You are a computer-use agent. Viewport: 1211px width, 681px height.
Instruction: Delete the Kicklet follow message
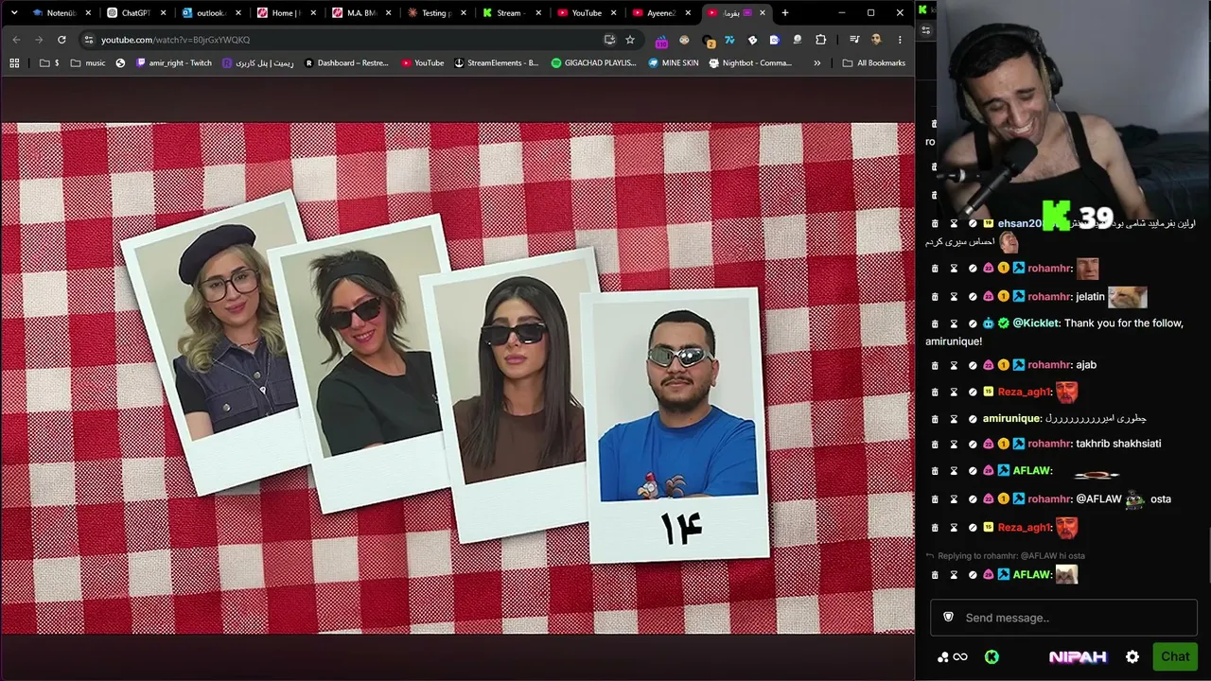[x=935, y=323]
